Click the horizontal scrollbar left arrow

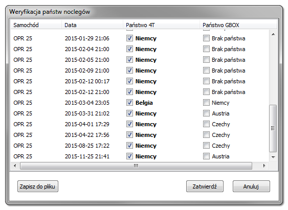pyautogui.click(x=15, y=166)
